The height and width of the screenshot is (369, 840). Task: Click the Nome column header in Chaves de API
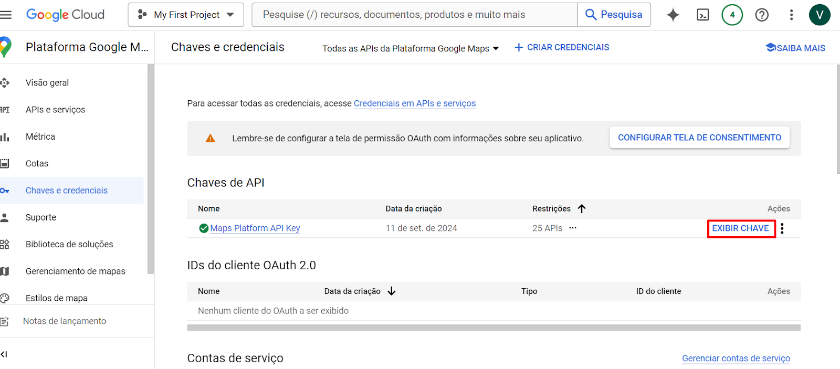point(209,208)
